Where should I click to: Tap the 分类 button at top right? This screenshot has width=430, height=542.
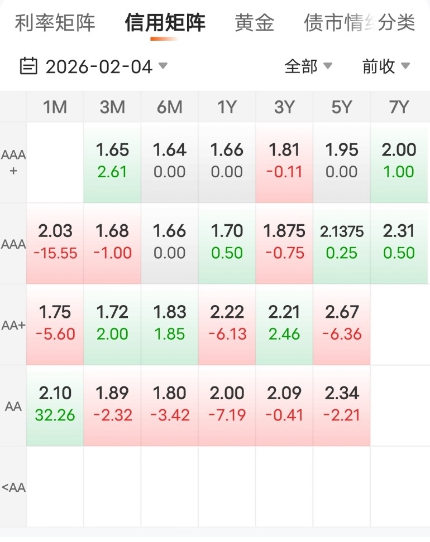click(x=397, y=23)
